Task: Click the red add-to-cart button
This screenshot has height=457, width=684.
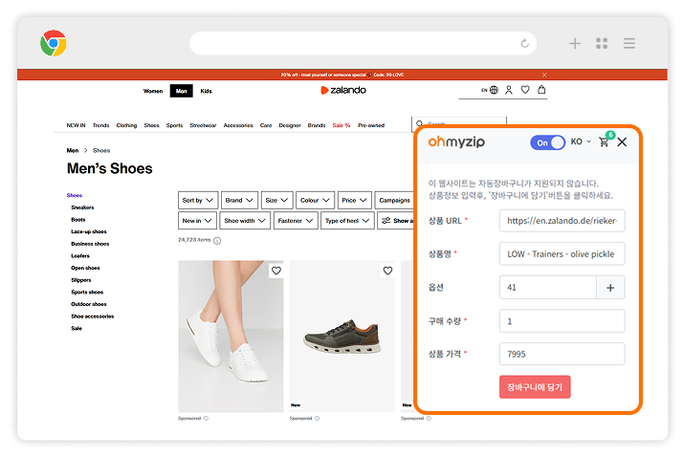Action: [x=535, y=387]
